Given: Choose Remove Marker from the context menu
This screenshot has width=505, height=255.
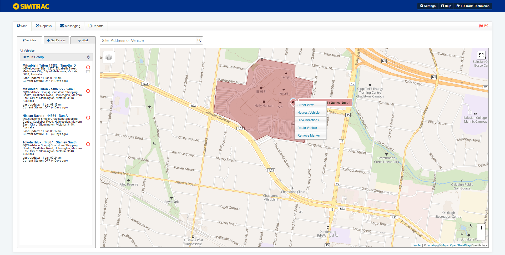Looking at the screenshot, I should tap(310, 136).
